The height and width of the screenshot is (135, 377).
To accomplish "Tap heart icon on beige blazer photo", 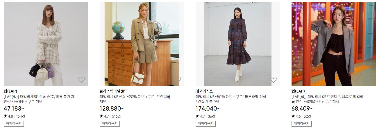I will click(178, 80).
